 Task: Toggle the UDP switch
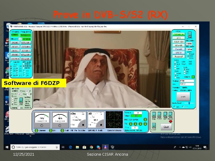(x=165, y=115)
